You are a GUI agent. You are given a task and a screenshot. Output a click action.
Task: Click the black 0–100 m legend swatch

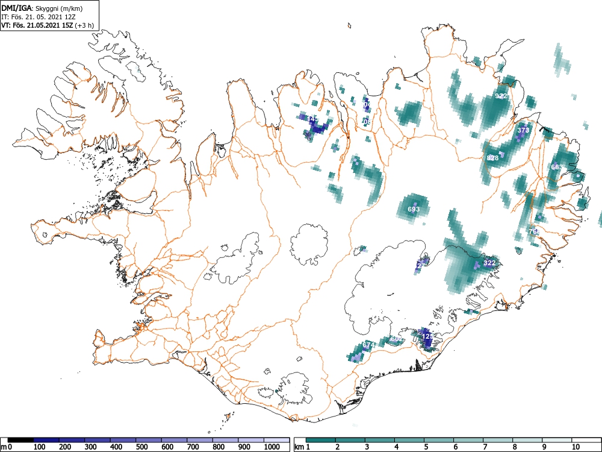(20, 440)
